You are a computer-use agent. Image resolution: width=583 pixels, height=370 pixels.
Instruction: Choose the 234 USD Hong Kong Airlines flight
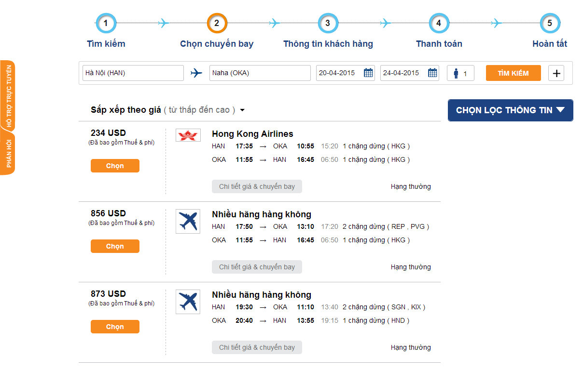coord(115,166)
